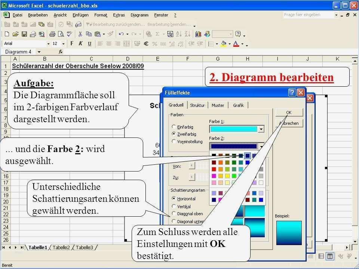This screenshot has width=359, height=269.
Task: Click the Help question mark toolbar icon
Action: point(238,34)
